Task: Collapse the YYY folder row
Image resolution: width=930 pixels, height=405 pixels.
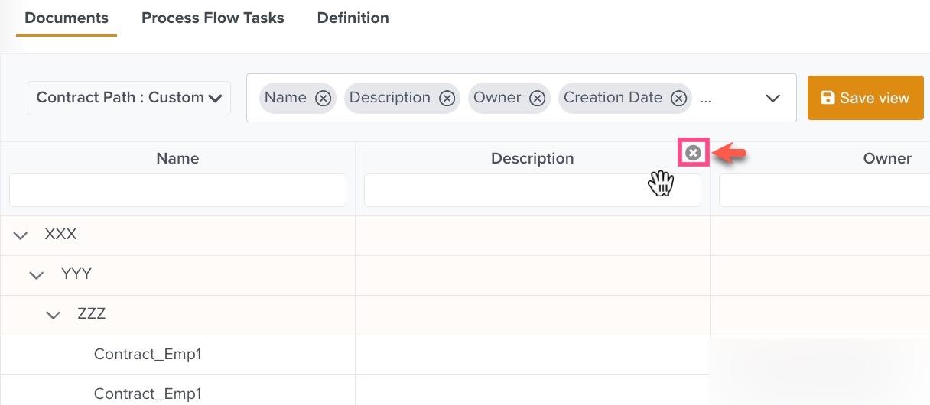Action: [x=37, y=275]
